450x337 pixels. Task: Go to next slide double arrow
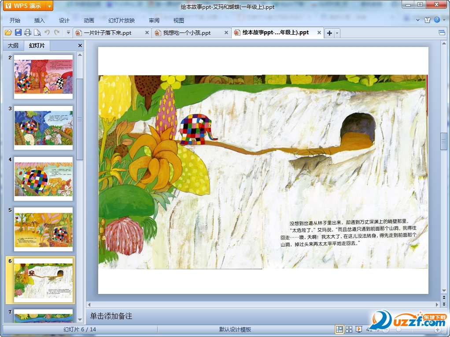coord(444,304)
